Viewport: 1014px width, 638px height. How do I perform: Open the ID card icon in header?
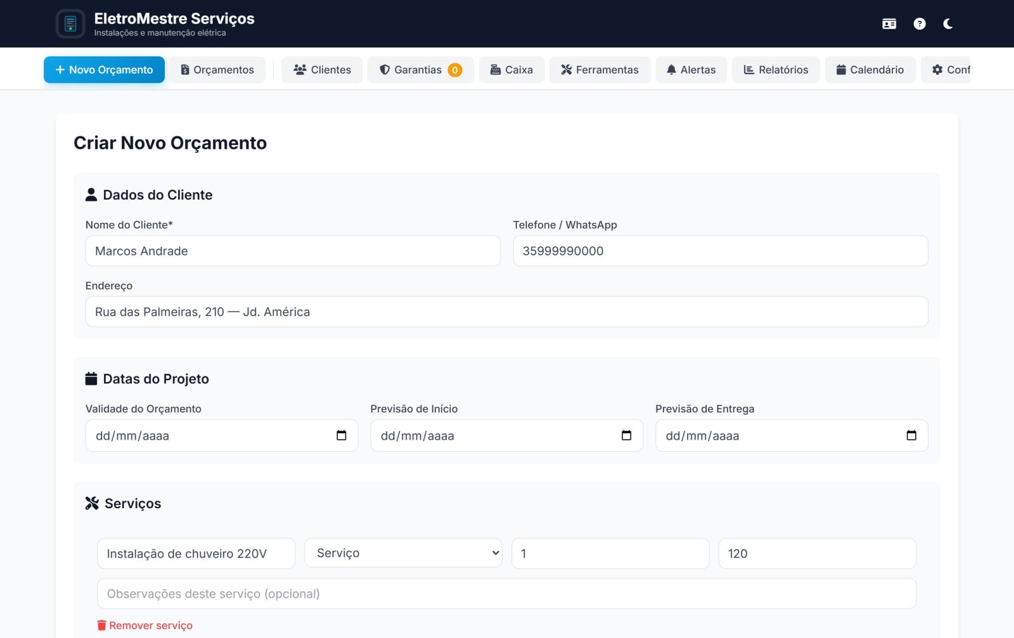889,24
